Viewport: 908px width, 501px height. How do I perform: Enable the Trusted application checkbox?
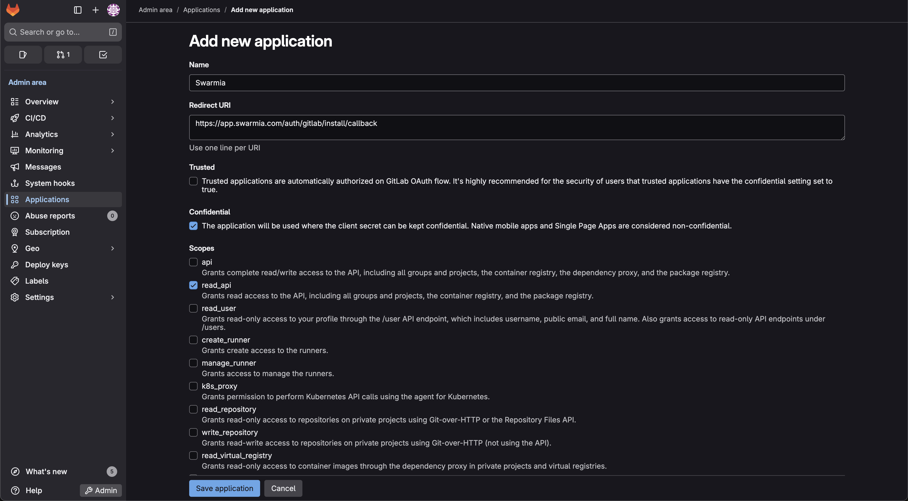tap(193, 181)
